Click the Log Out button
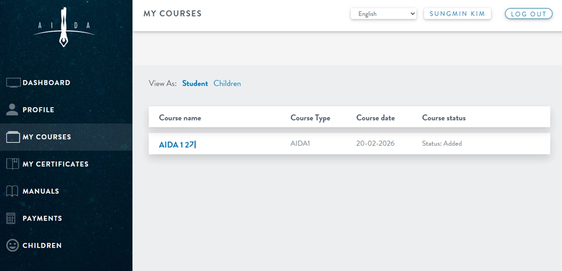562x271 pixels. click(x=528, y=14)
